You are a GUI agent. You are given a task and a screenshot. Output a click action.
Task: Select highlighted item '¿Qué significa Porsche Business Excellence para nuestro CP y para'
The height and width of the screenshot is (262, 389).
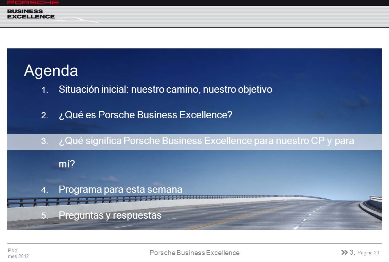[206, 141]
